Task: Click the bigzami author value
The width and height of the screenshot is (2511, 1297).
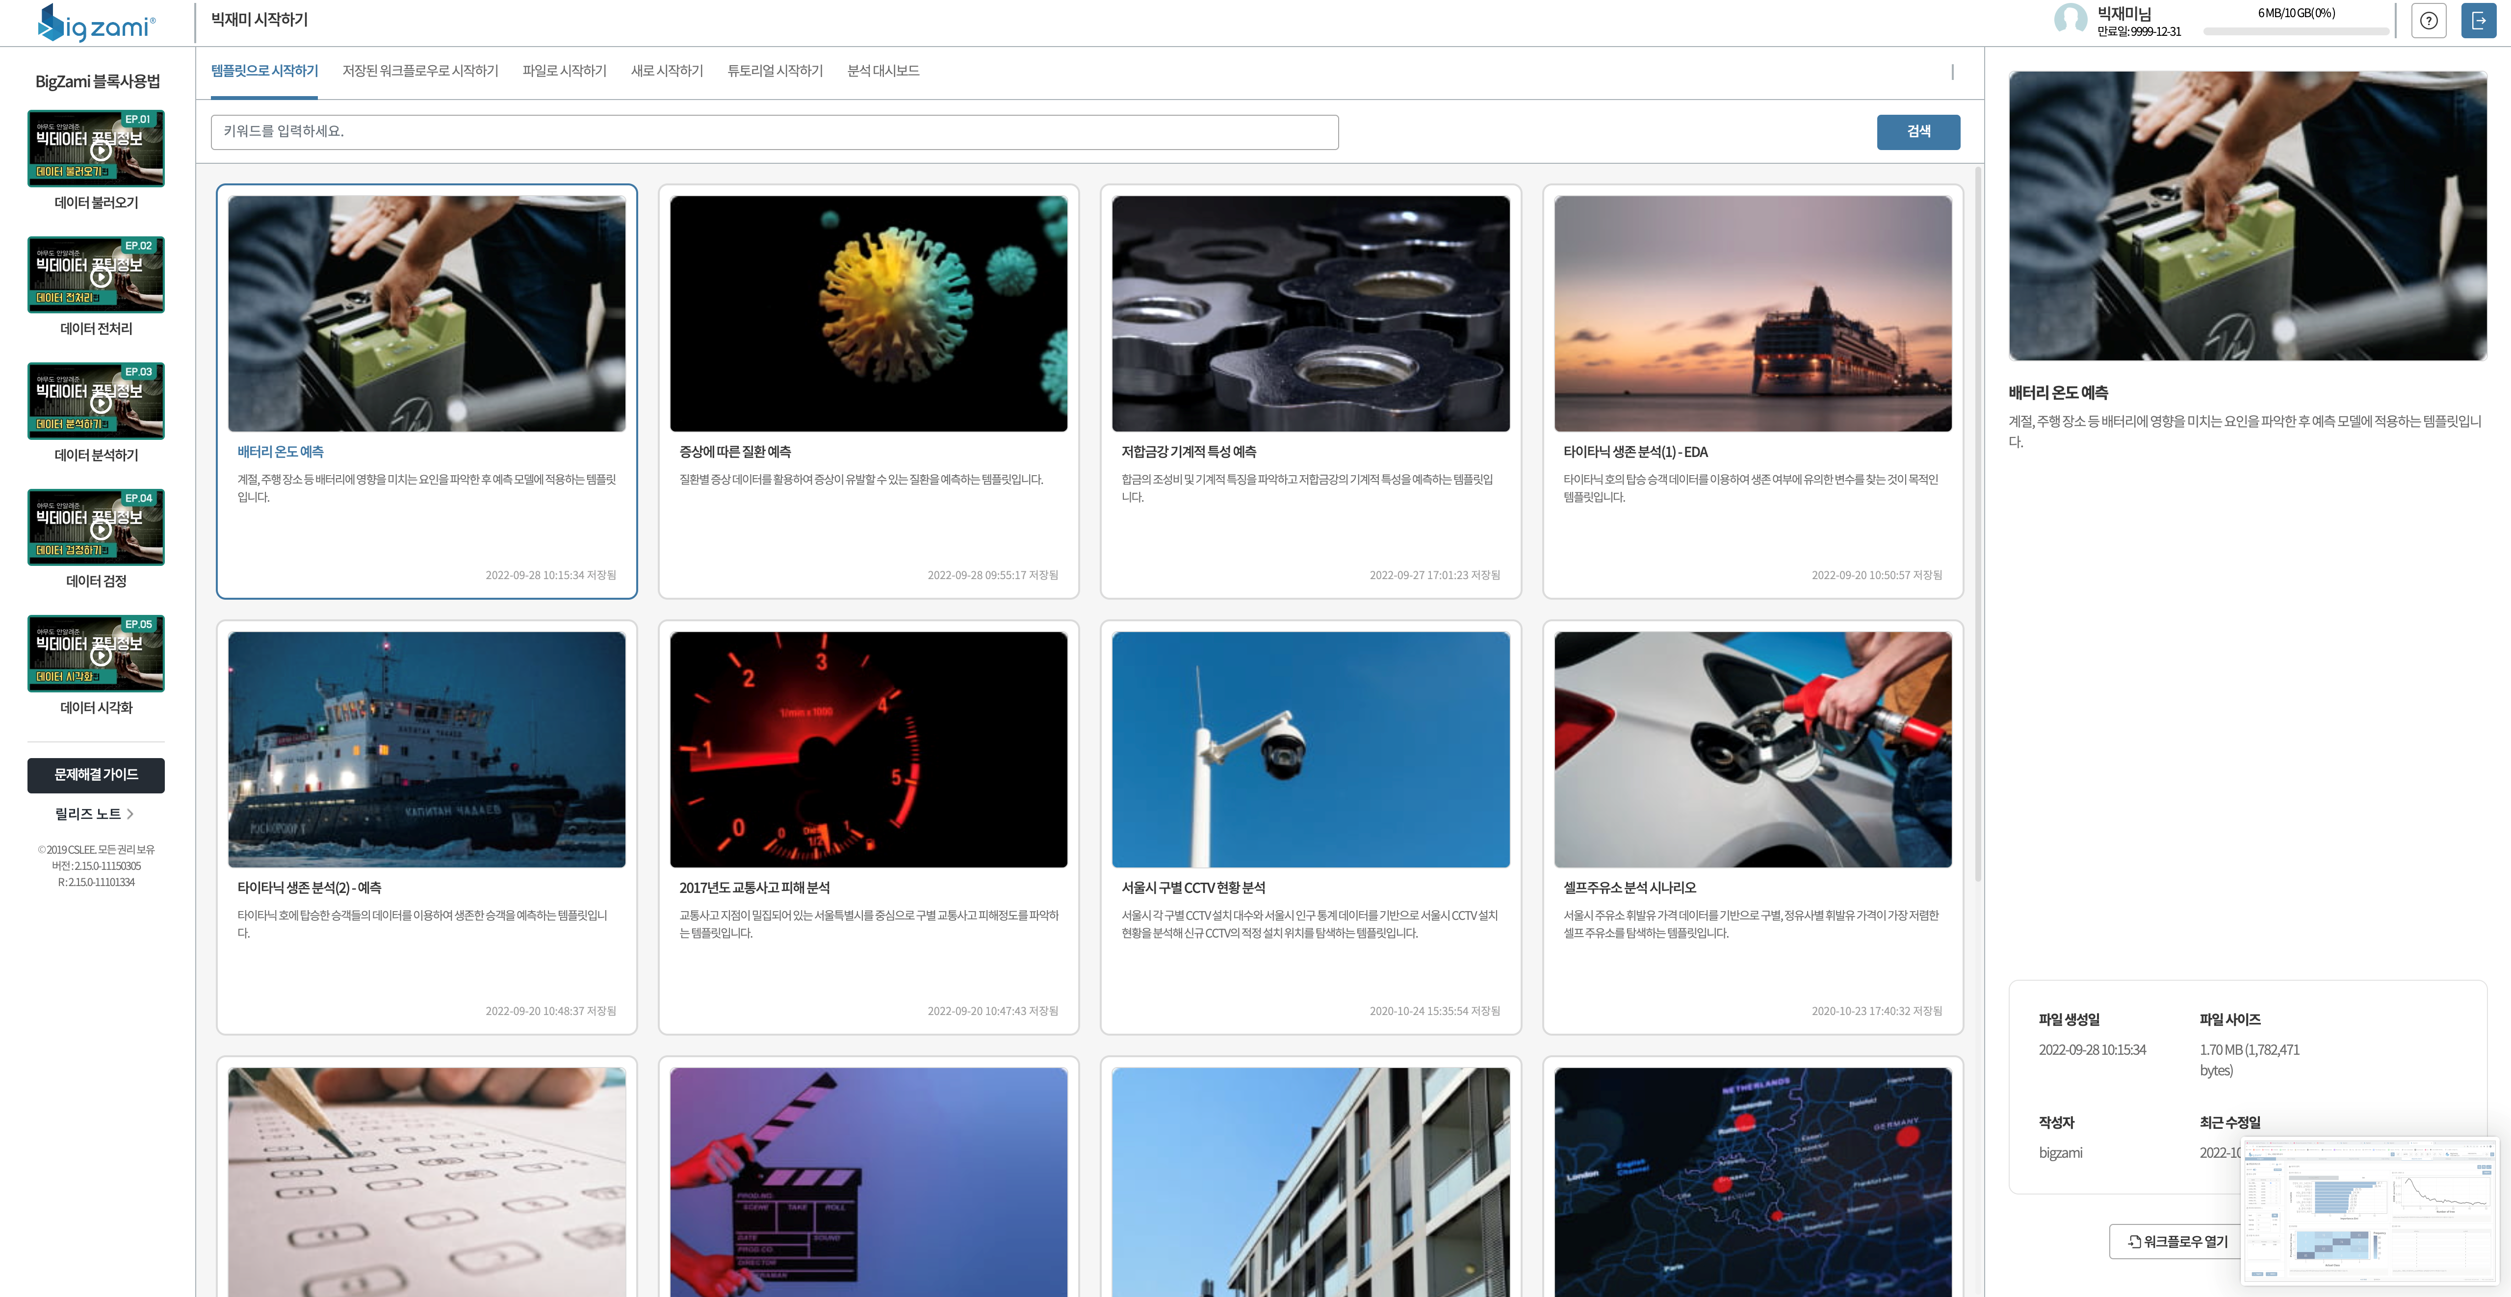Action: [2060, 1153]
